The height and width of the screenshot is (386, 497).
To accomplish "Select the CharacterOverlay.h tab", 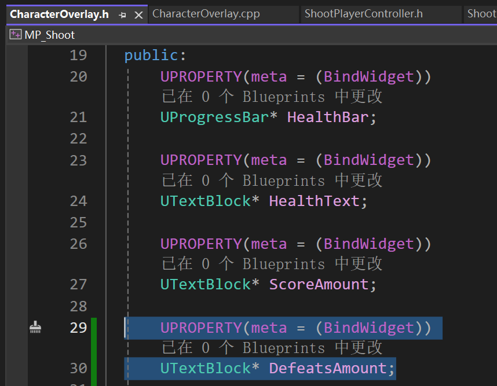I will pyautogui.click(x=59, y=14).
